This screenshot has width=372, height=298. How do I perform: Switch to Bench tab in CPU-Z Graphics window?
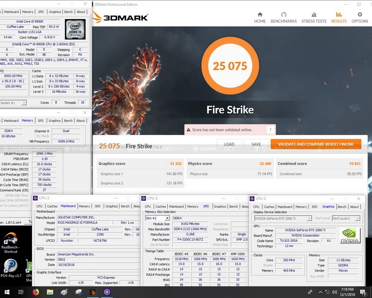click(342, 207)
